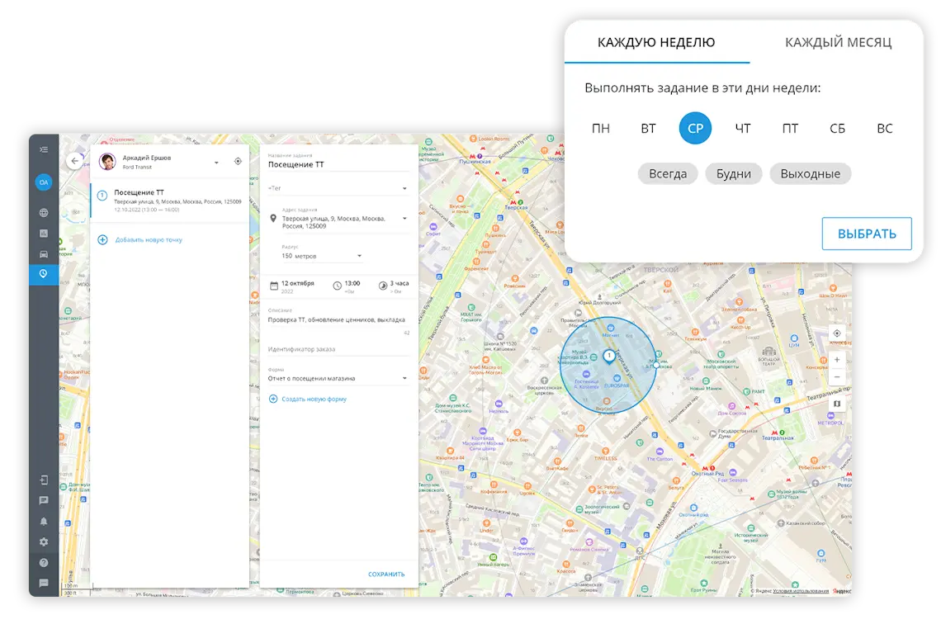Open the globe map section in sidebar
941x624 pixels.
pyautogui.click(x=44, y=213)
